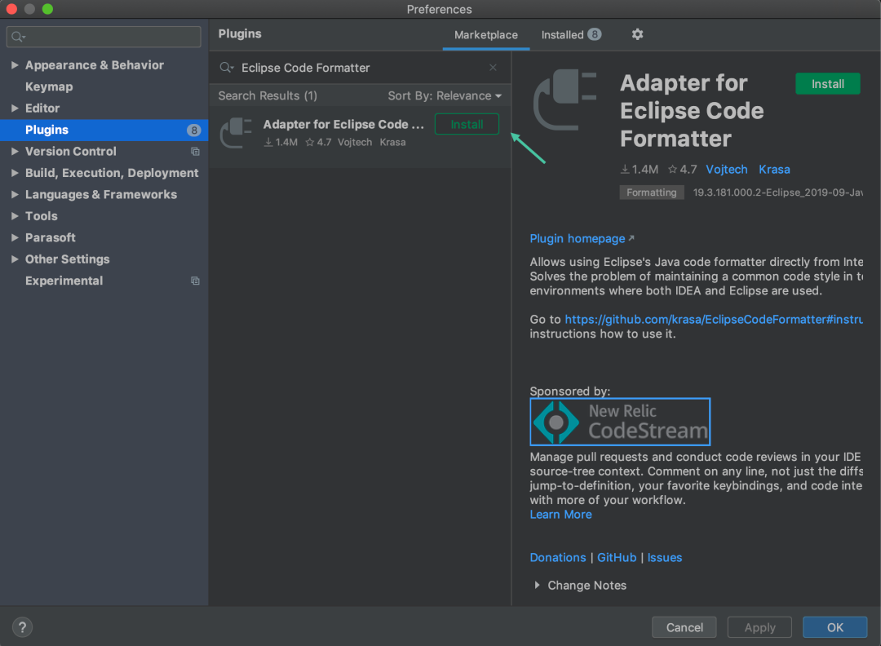881x646 pixels.
Task: Select the Marketplace tab
Action: (485, 35)
